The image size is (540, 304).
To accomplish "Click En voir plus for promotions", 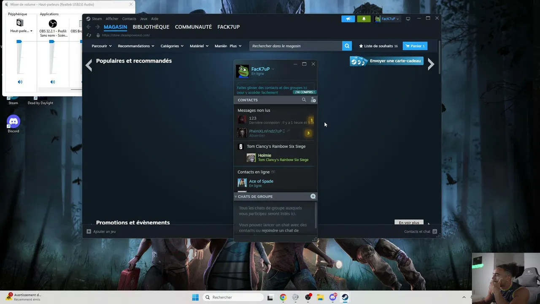I will tap(409, 223).
